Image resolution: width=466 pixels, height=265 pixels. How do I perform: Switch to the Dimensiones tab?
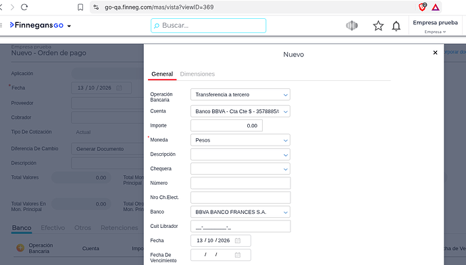click(x=197, y=74)
